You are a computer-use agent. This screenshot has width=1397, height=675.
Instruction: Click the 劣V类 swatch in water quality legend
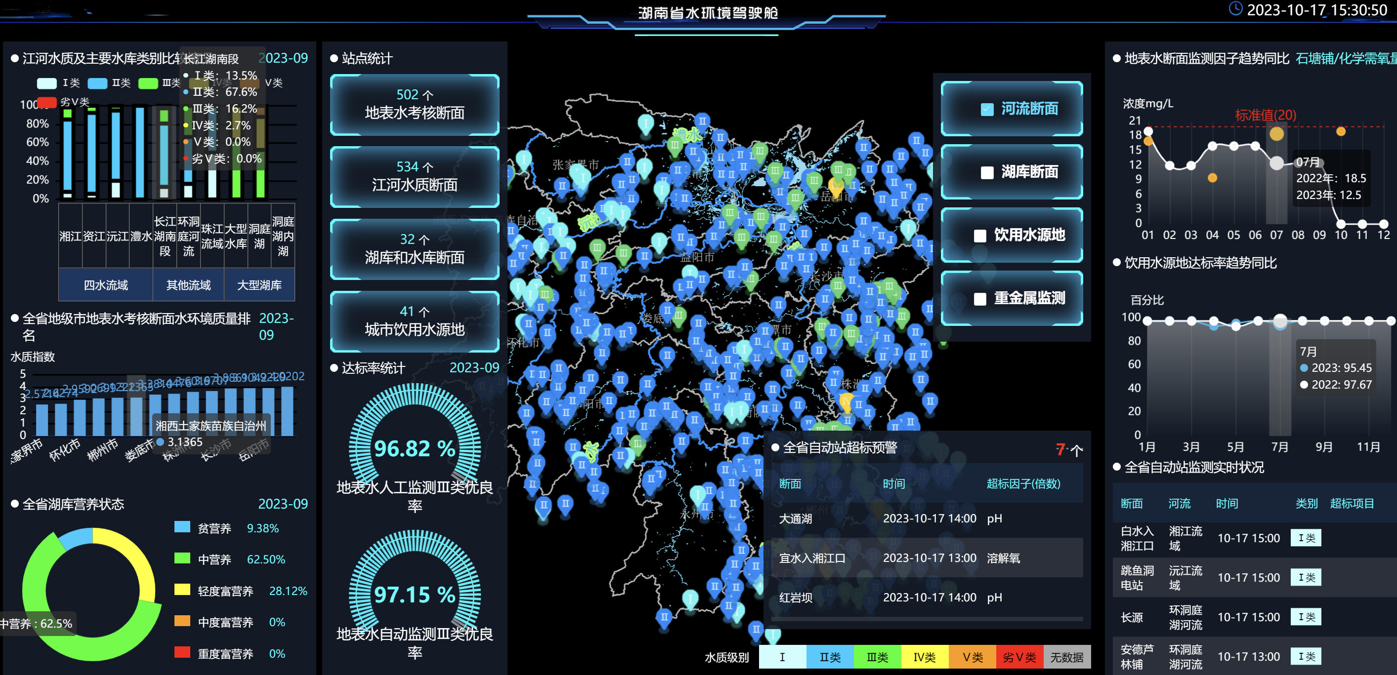click(1019, 657)
